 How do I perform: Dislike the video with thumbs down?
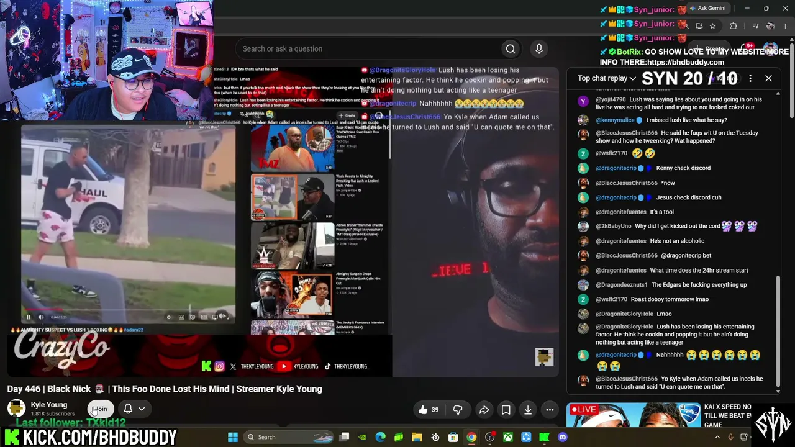click(x=458, y=410)
